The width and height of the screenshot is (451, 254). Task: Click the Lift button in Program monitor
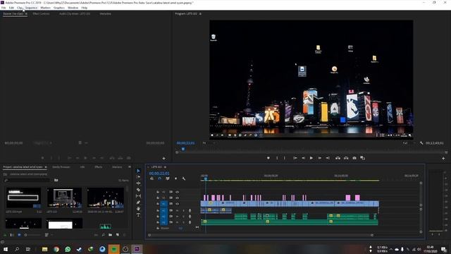[338, 158]
